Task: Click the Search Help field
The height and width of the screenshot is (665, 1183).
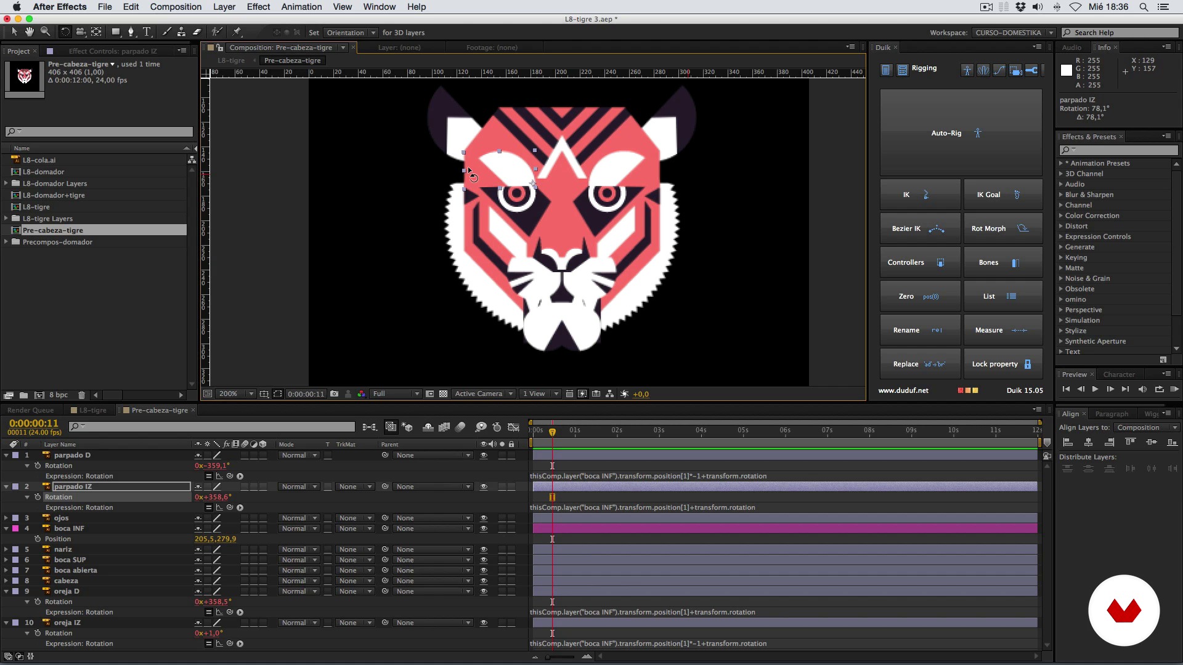Action: tap(1121, 33)
